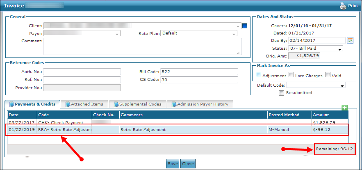Click green plus icon to add payment
362x170 pixels.
tap(345, 108)
